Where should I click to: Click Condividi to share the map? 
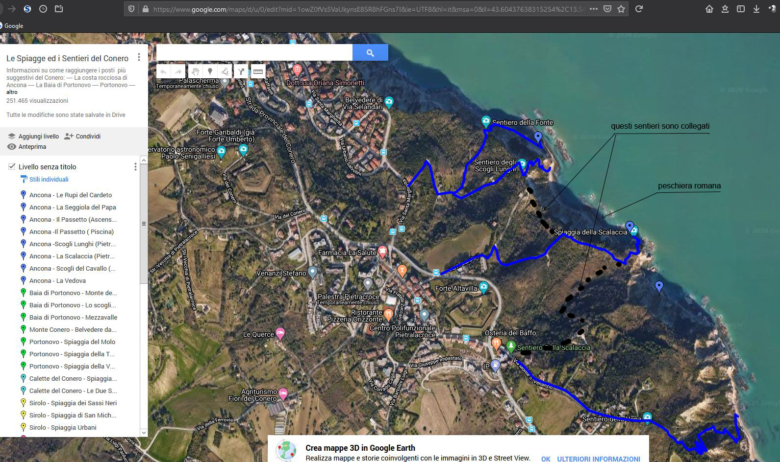82,136
